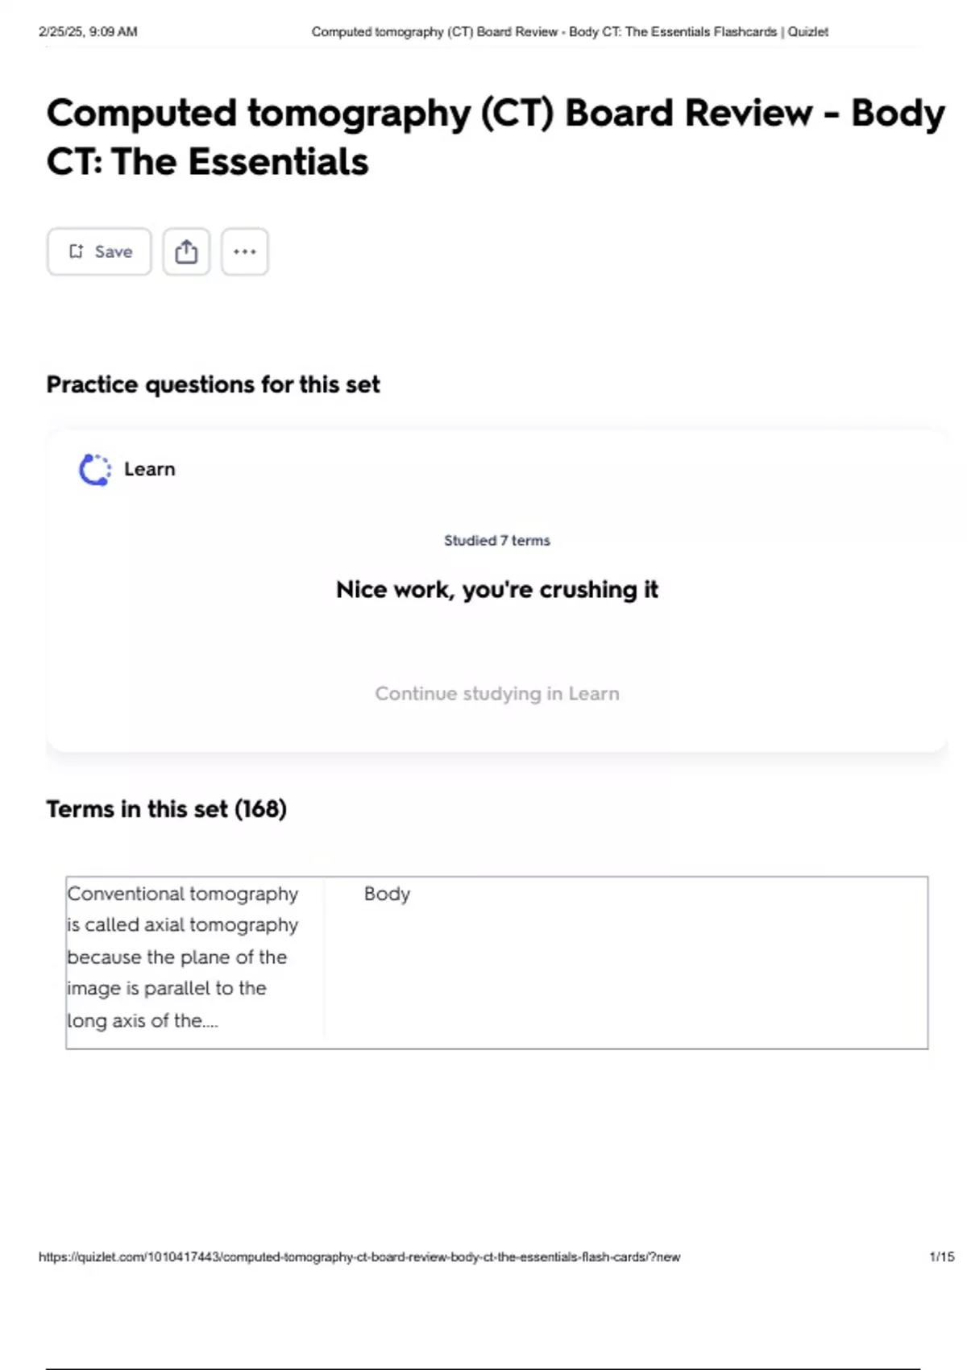
Task: Open the three-dots more options menu
Action: (245, 251)
